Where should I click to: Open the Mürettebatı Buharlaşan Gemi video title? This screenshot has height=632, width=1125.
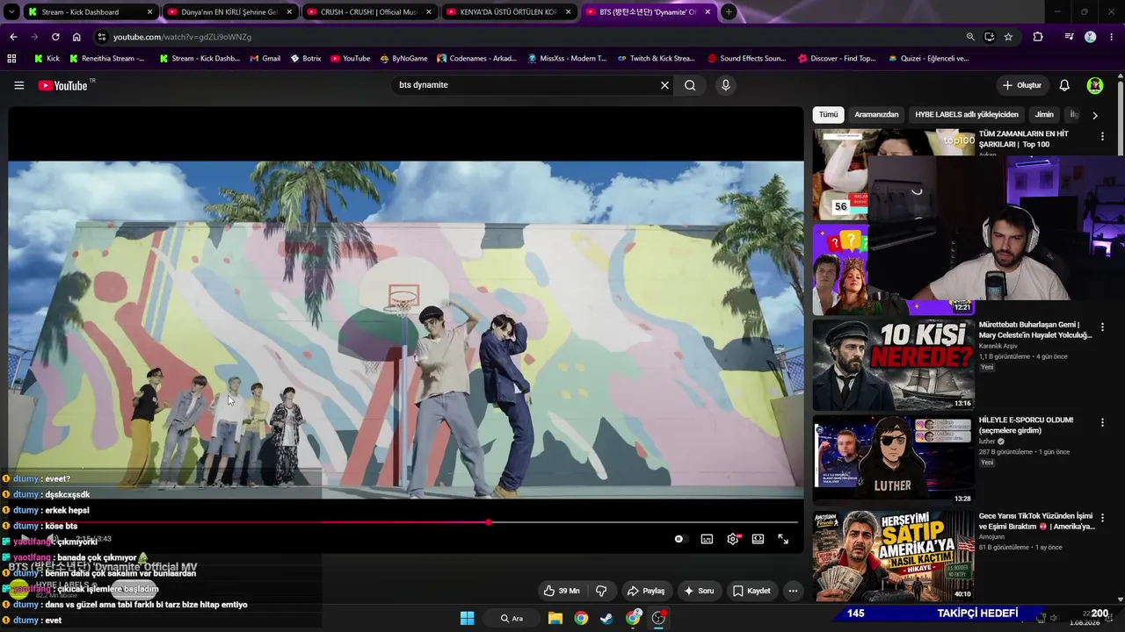pos(1035,330)
